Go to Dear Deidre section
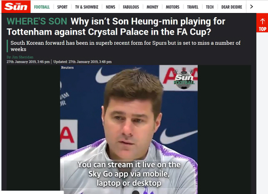 click(232, 7)
